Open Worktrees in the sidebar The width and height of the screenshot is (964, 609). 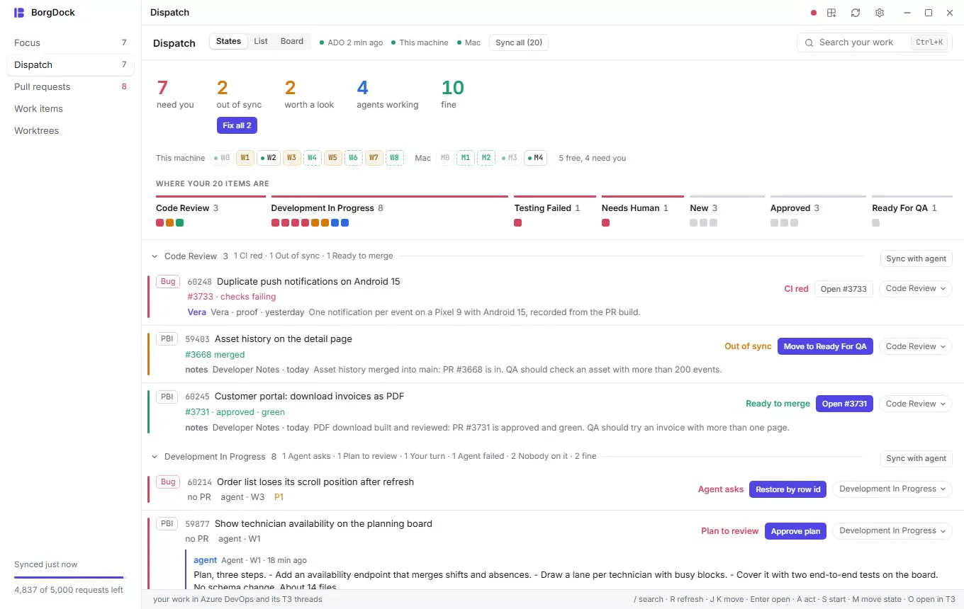point(70,130)
